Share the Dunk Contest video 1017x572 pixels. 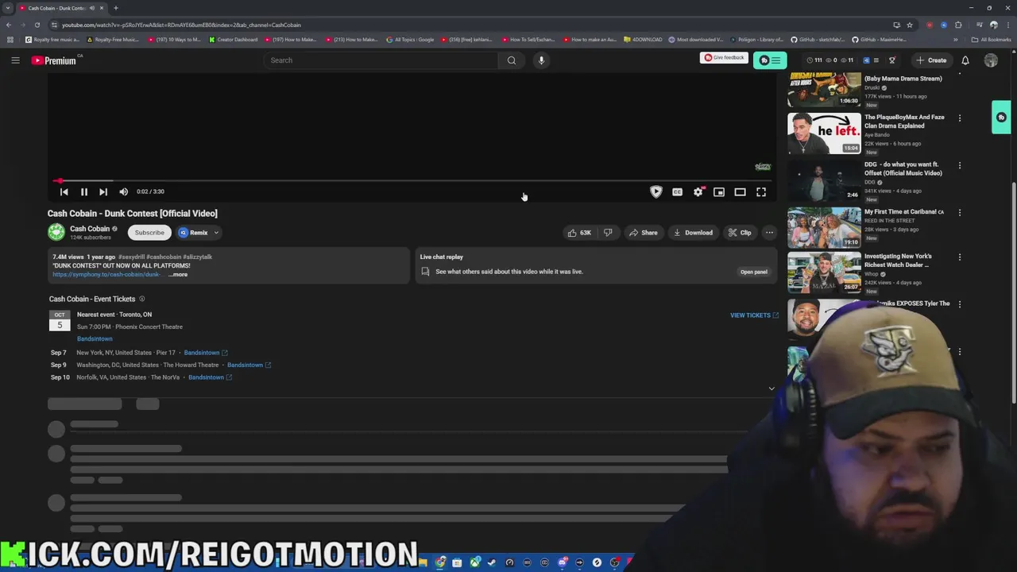tap(644, 233)
